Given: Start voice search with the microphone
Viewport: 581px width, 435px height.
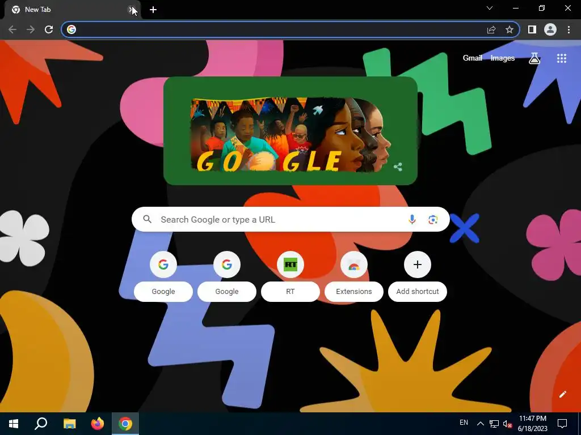Looking at the screenshot, I should 412,219.
